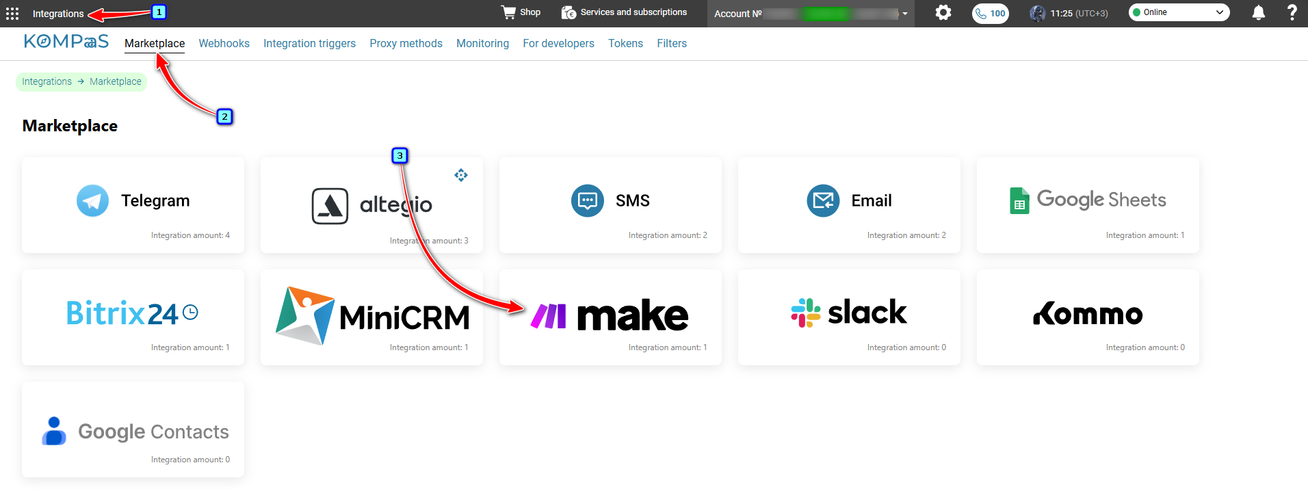Click Telegram 'Integration amount: 4' text

point(190,235)
